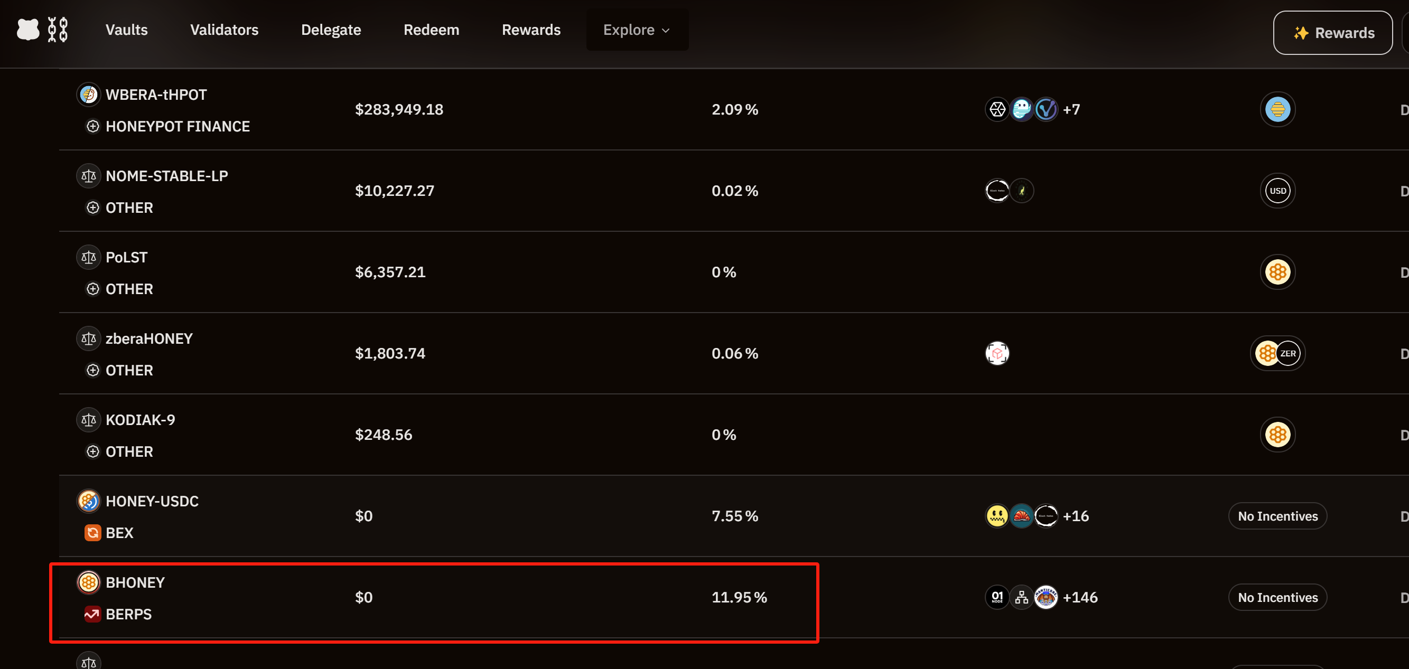Open the HONEYPOT FINANCE protocol link
The width and height of the screenshot is (1409, 669).
click(x=177, y=126)
